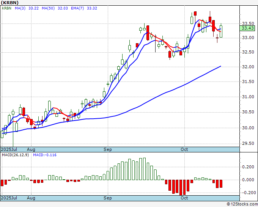Click the MACD:-0.116 value label
This screenshot has width=258, height=207.
pos(45,155)
